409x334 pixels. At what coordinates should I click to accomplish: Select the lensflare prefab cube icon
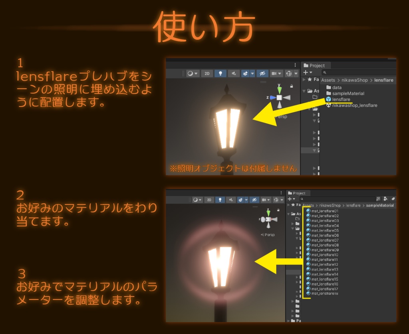[329, 99]
